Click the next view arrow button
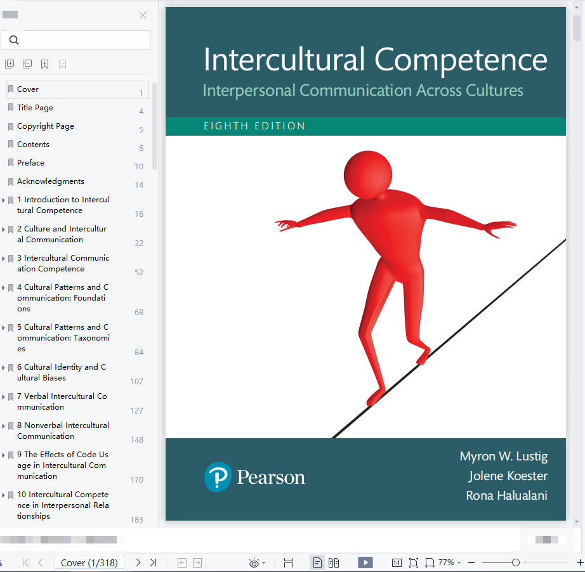Viewport: 585px width, 572px height. (x=197, y=562)
